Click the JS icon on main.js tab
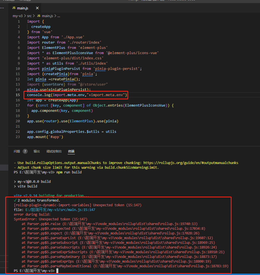The image size is (260, 275). [x=14, y=8]
